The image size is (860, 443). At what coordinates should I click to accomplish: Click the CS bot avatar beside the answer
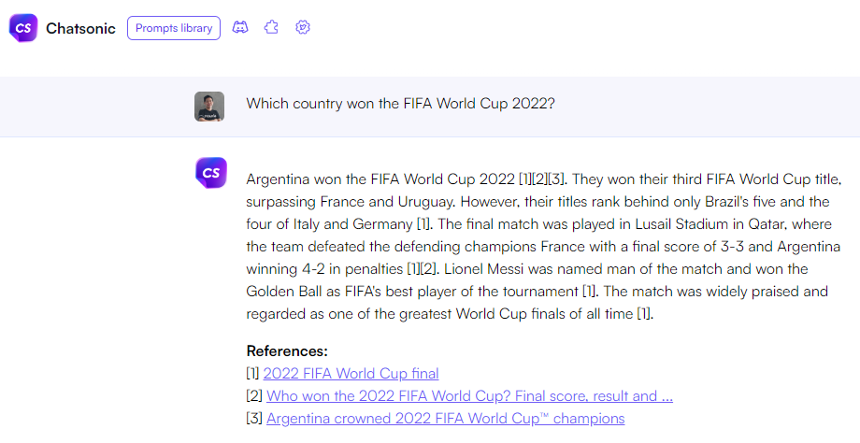(x=211, y=173)
